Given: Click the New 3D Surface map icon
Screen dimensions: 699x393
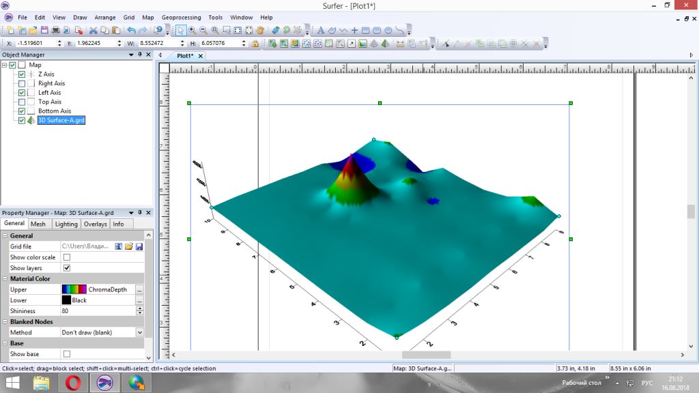Looking at the screenshot, I should (385, 44).
